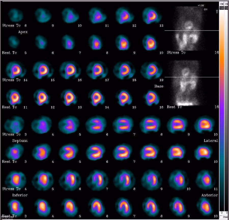Select the Stress Tc projection image 16
Viewport: 229px width, 220px height.
click(x=189, y=28)
